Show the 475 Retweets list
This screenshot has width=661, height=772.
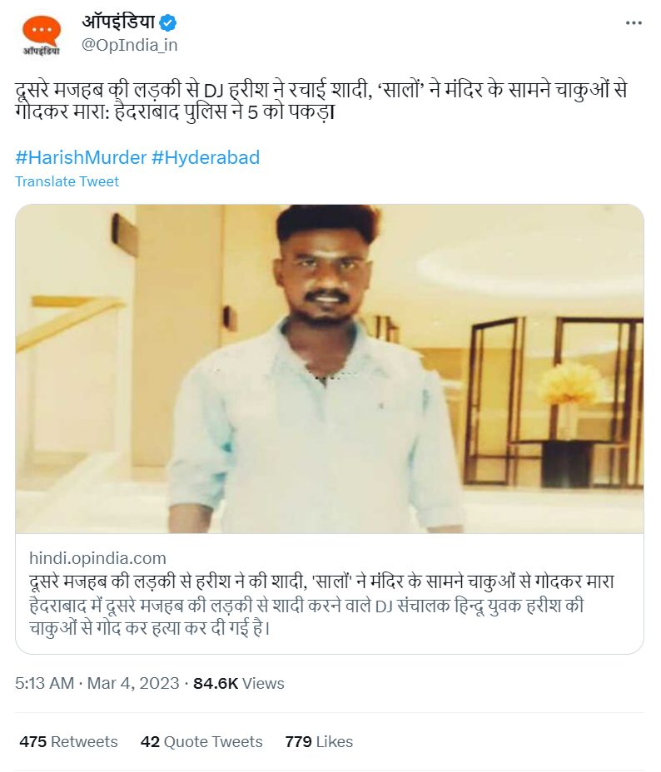pyautogui.click(x=68, y=741)
